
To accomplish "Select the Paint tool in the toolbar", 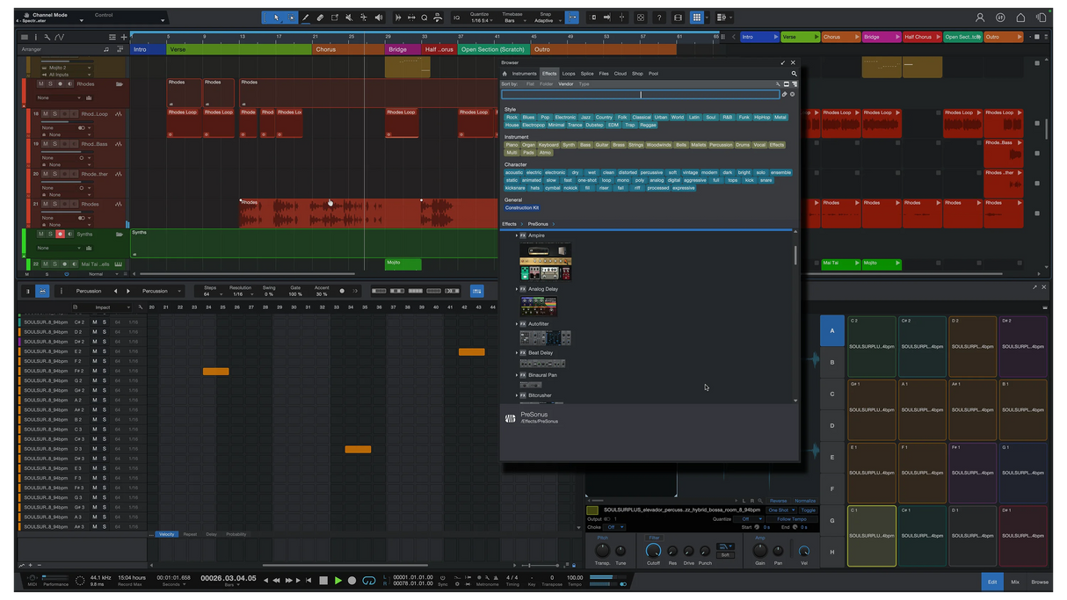I will [x=307, y=17].
